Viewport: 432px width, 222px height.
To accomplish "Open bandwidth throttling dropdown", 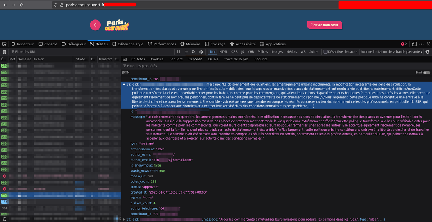I will 391,52.
